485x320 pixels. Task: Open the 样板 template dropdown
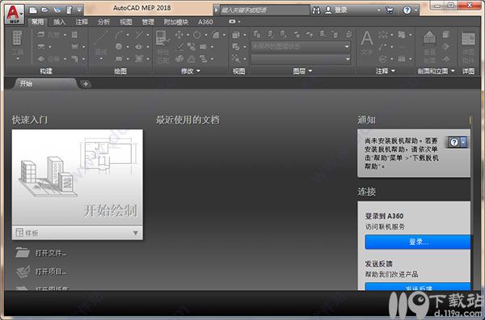(78, 233)
